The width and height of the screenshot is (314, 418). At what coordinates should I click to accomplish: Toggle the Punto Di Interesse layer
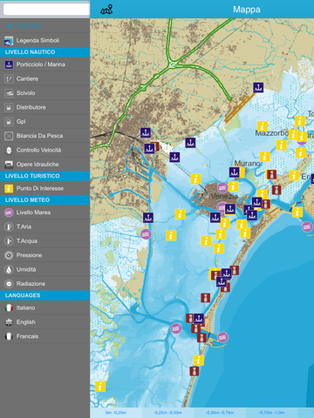pos(44,188)
